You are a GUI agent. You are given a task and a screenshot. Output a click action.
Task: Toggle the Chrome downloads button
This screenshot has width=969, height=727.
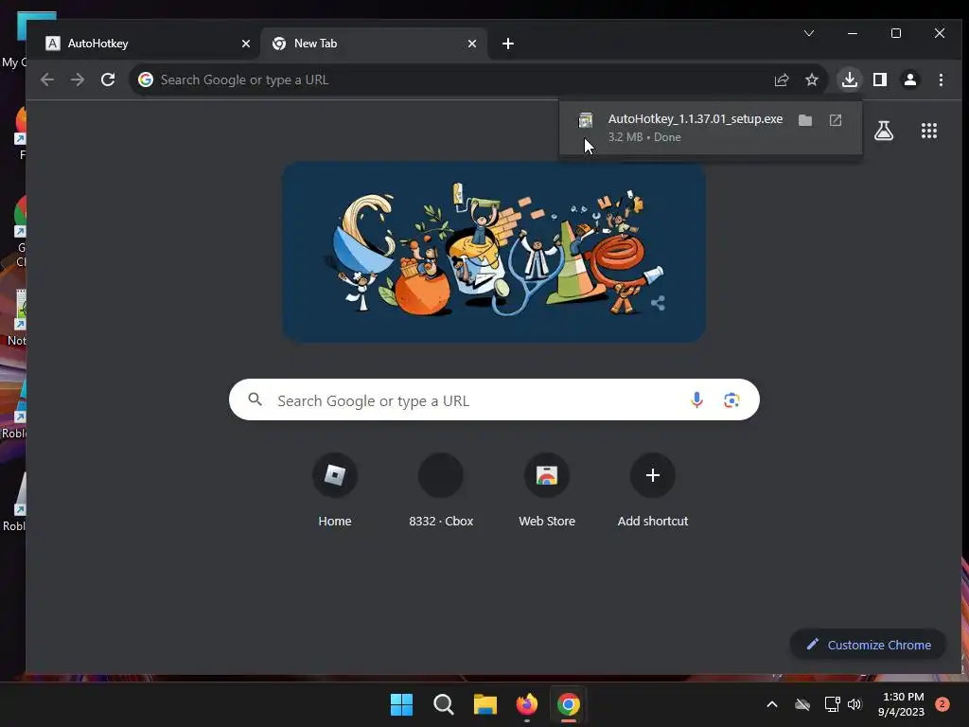pos(849,80)
